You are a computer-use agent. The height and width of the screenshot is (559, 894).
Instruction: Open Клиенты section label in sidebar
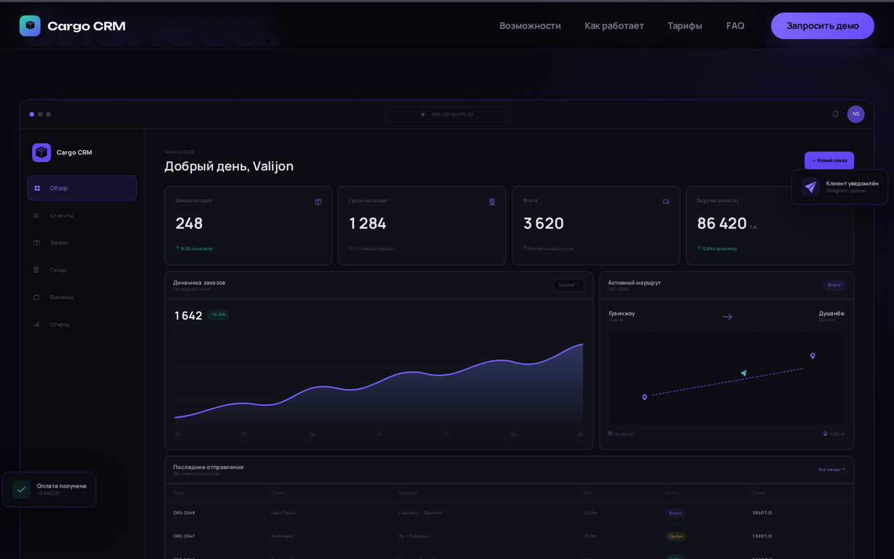click(x=61, y=215)
